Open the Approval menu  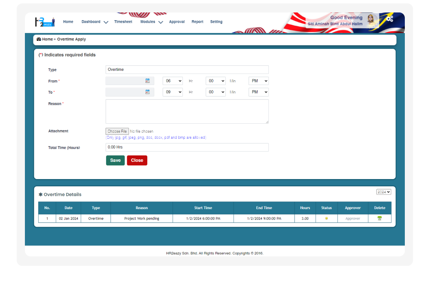(177, 21)
